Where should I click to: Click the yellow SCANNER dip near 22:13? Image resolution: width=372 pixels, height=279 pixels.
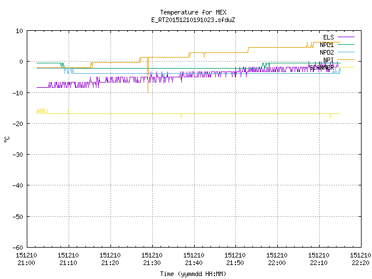pos(330,116)
